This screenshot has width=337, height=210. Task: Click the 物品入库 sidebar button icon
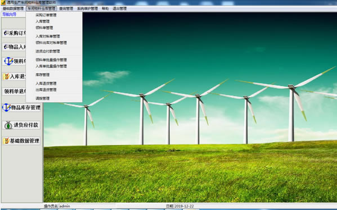(x=6, y=47)
